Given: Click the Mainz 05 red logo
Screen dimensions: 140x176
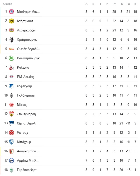Looking at the screenshot, I should tap(11, 105).
